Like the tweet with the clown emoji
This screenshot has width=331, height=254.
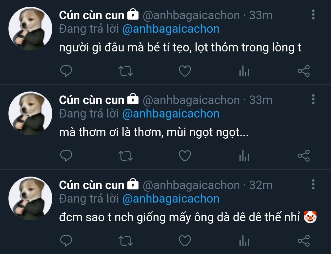[x=185, y=241]
